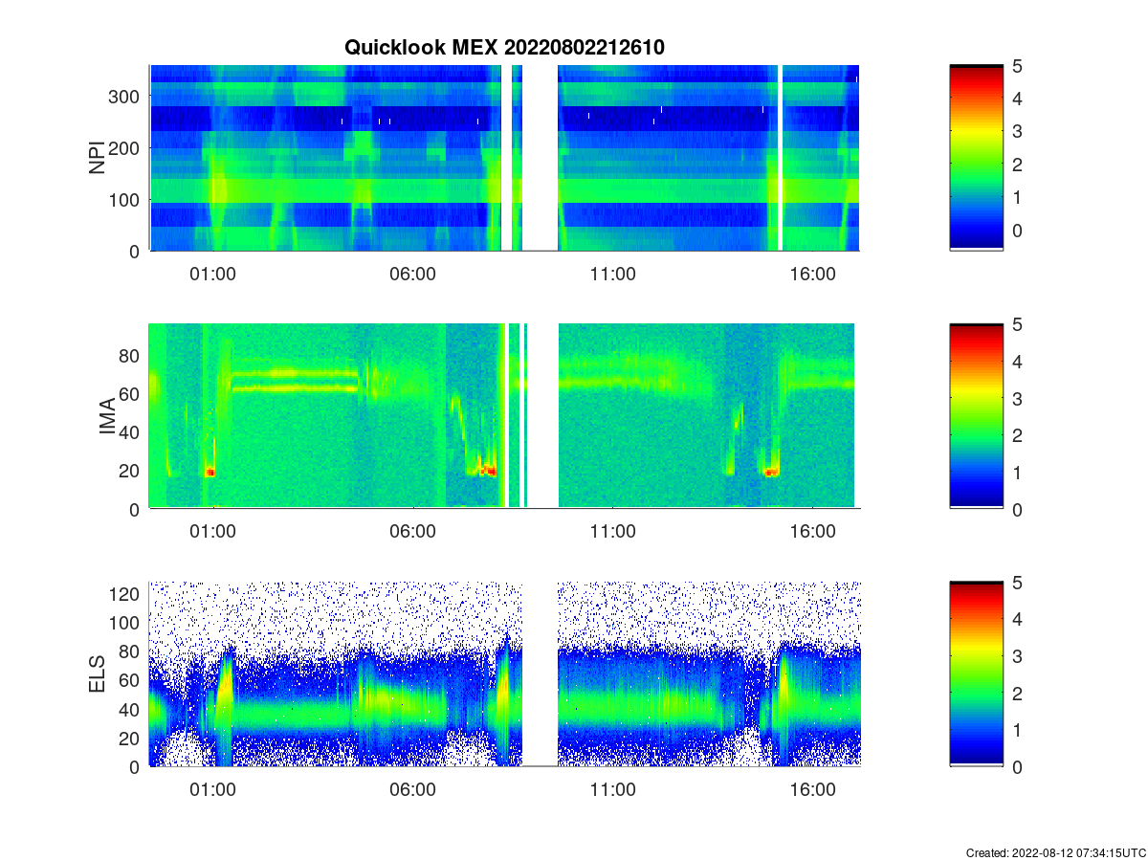Image resolution: width=1148 pixels, height=861 pixels.
Task: Click the IMA spectrogram plot area
Action: 504,416
